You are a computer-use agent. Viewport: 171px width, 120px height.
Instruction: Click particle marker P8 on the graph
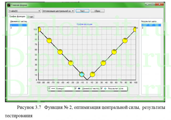(x=114, y=52)
